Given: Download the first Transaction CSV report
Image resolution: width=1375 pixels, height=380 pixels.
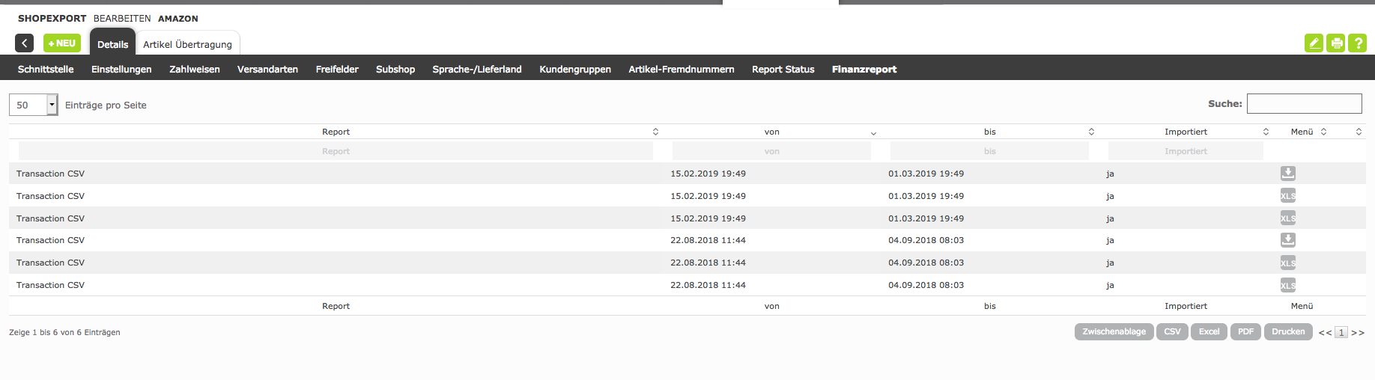Looking at the screenshot, I should (x=1287, y=174).
